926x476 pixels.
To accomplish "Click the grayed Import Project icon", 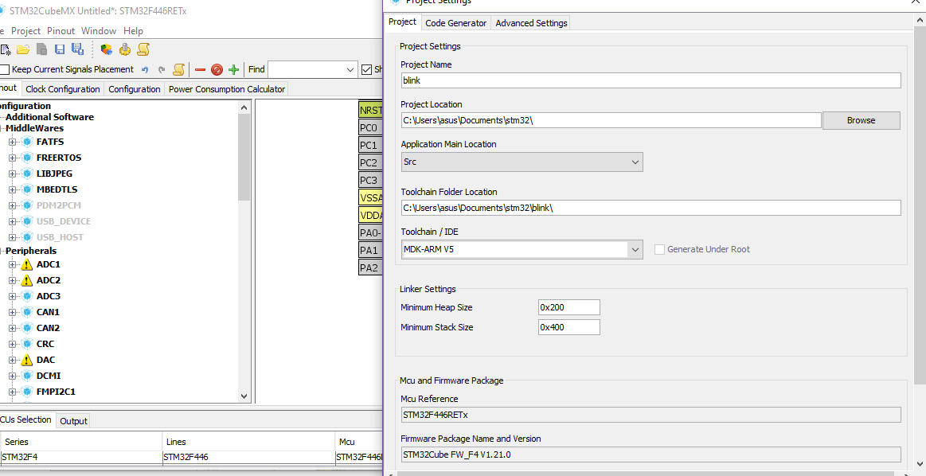I will point(41,49).
